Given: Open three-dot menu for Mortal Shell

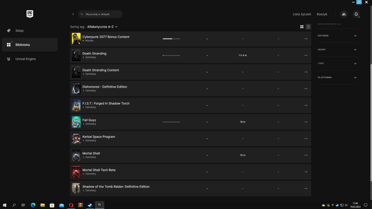Looking at the screenshot, I should [x=306, y=155].
